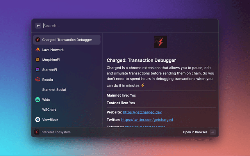Click the Wido green icon
Viewport: 250px width, 156px height.
[37, 100]
